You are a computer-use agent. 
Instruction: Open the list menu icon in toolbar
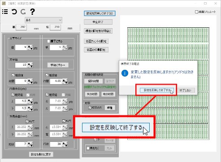click(5, 12)
